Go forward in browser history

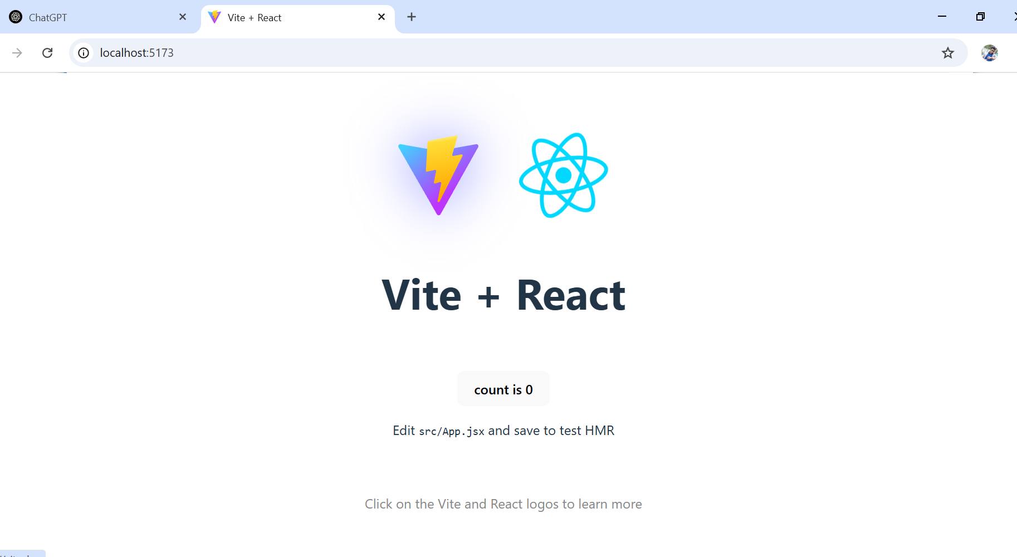coord(17,53)
